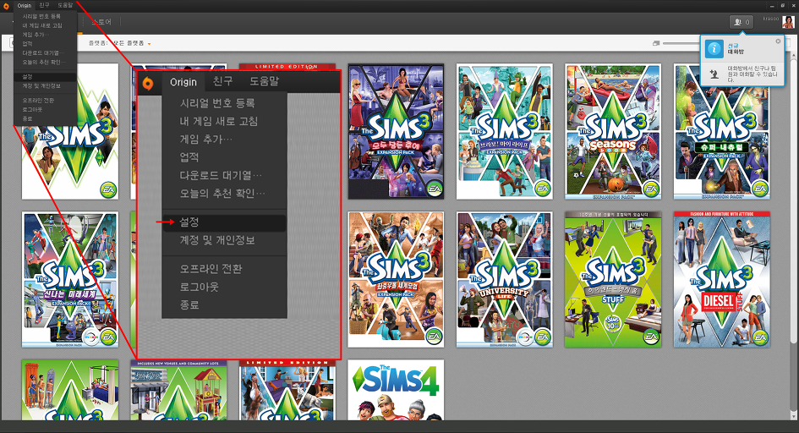799x433 pixels.
Task: Click the blue info icon in the notification
Action: pyautogui.click(x=714, y=49)
